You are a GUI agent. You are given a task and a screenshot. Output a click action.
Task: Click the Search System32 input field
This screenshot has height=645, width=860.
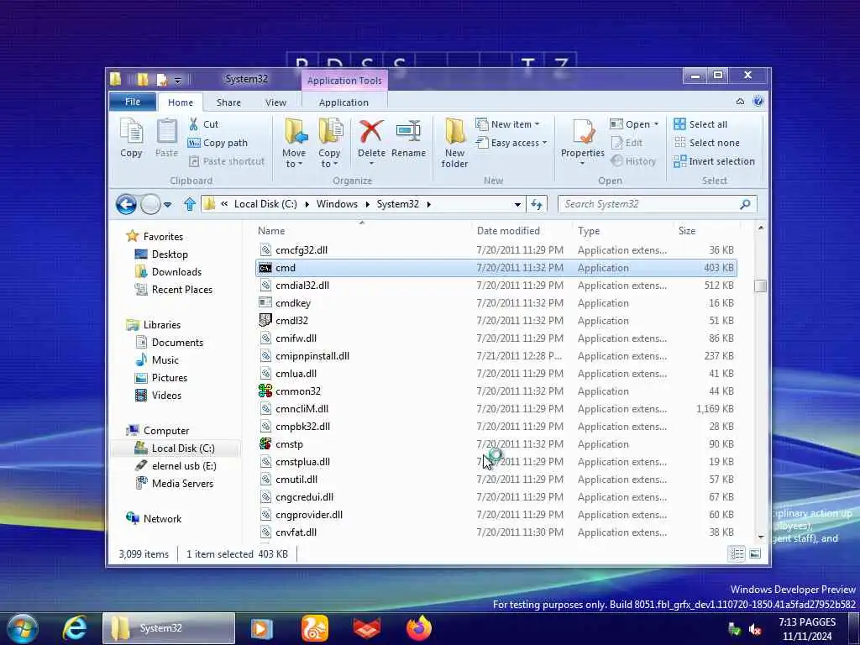(x=650, y=205)
